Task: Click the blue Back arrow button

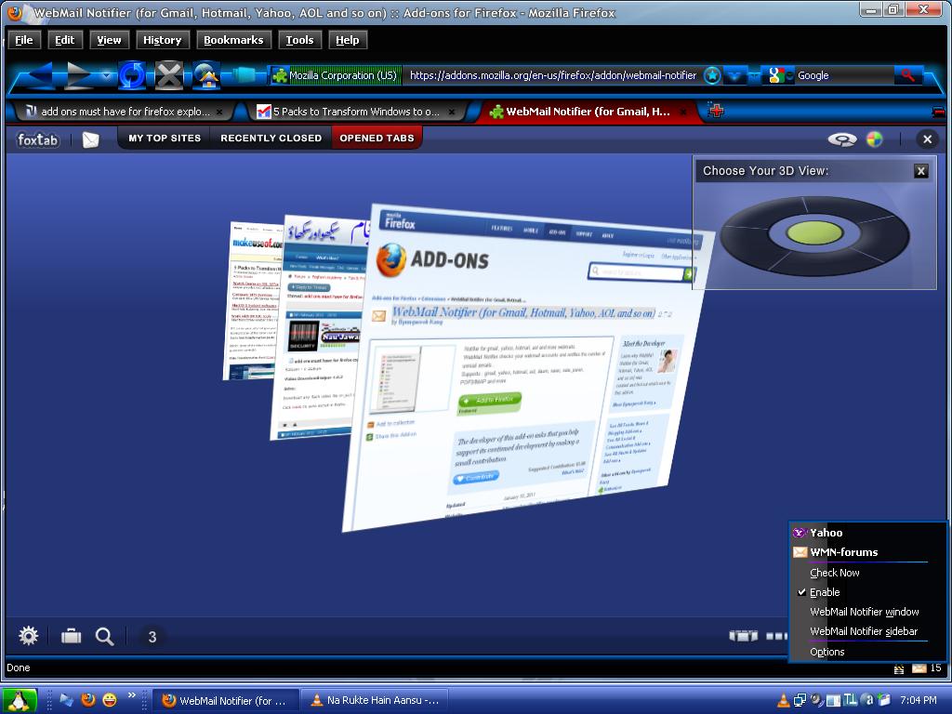Action: (x=41, y=76)
